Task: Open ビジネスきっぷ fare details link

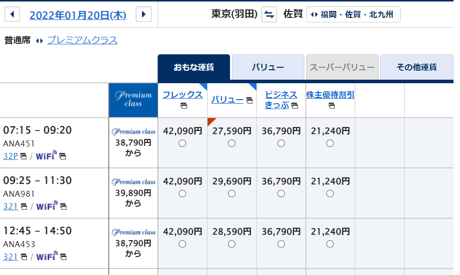Action: click(281, 100)
